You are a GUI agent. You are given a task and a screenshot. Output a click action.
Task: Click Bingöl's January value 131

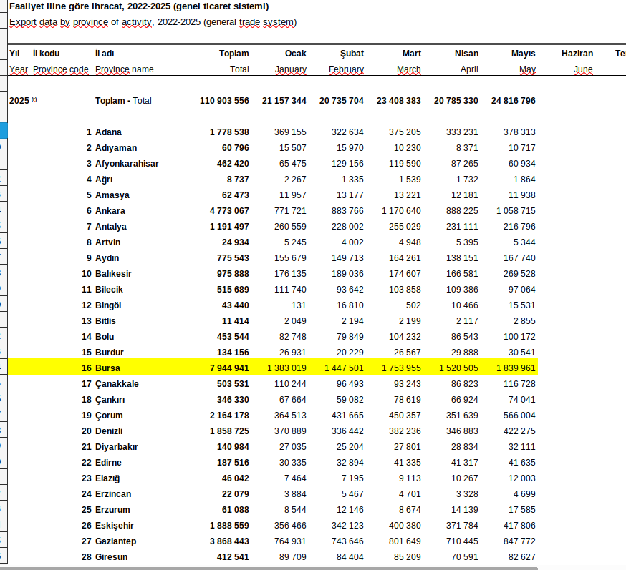pyautogui.click(x=298, y=305)
